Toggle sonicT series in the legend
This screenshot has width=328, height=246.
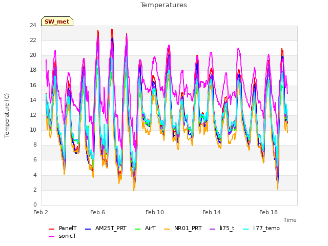tap(63, 236)
